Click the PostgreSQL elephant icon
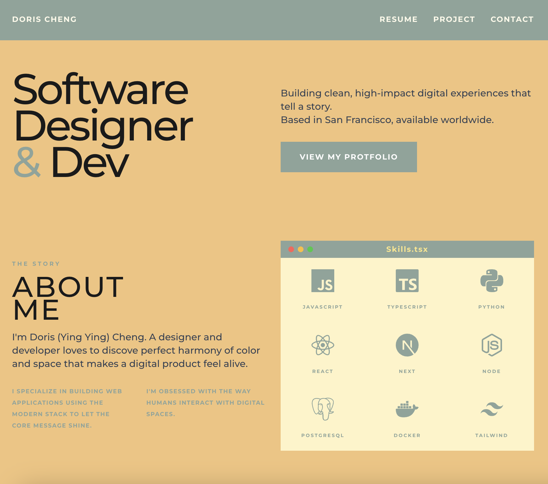The image size is (548, 484). [x=323, y=409]
